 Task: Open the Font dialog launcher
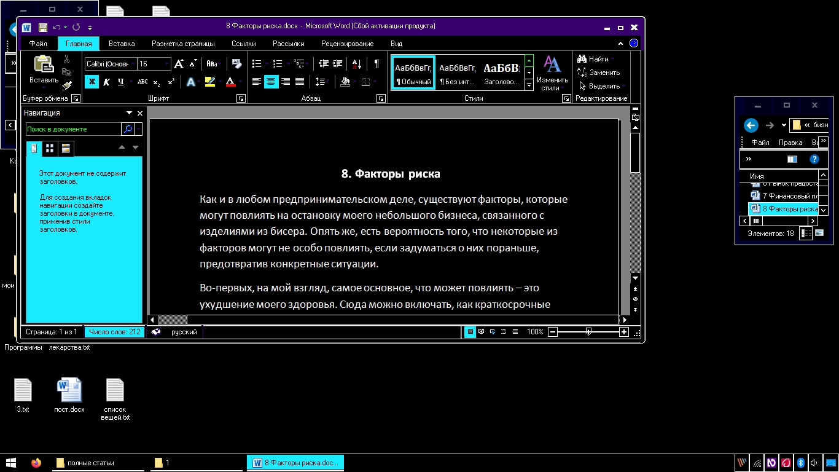pyautogui.click(x=241, y=98)
